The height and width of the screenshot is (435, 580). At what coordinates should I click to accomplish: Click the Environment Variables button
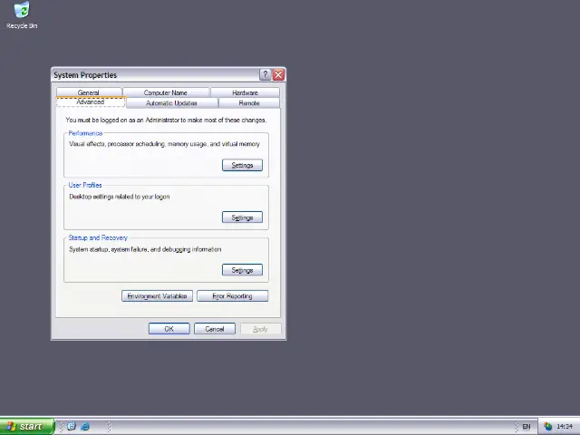[157, 296]
